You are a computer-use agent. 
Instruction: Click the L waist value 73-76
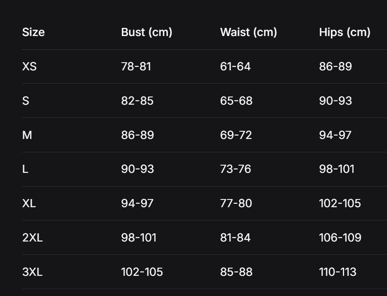pos(235,169)
